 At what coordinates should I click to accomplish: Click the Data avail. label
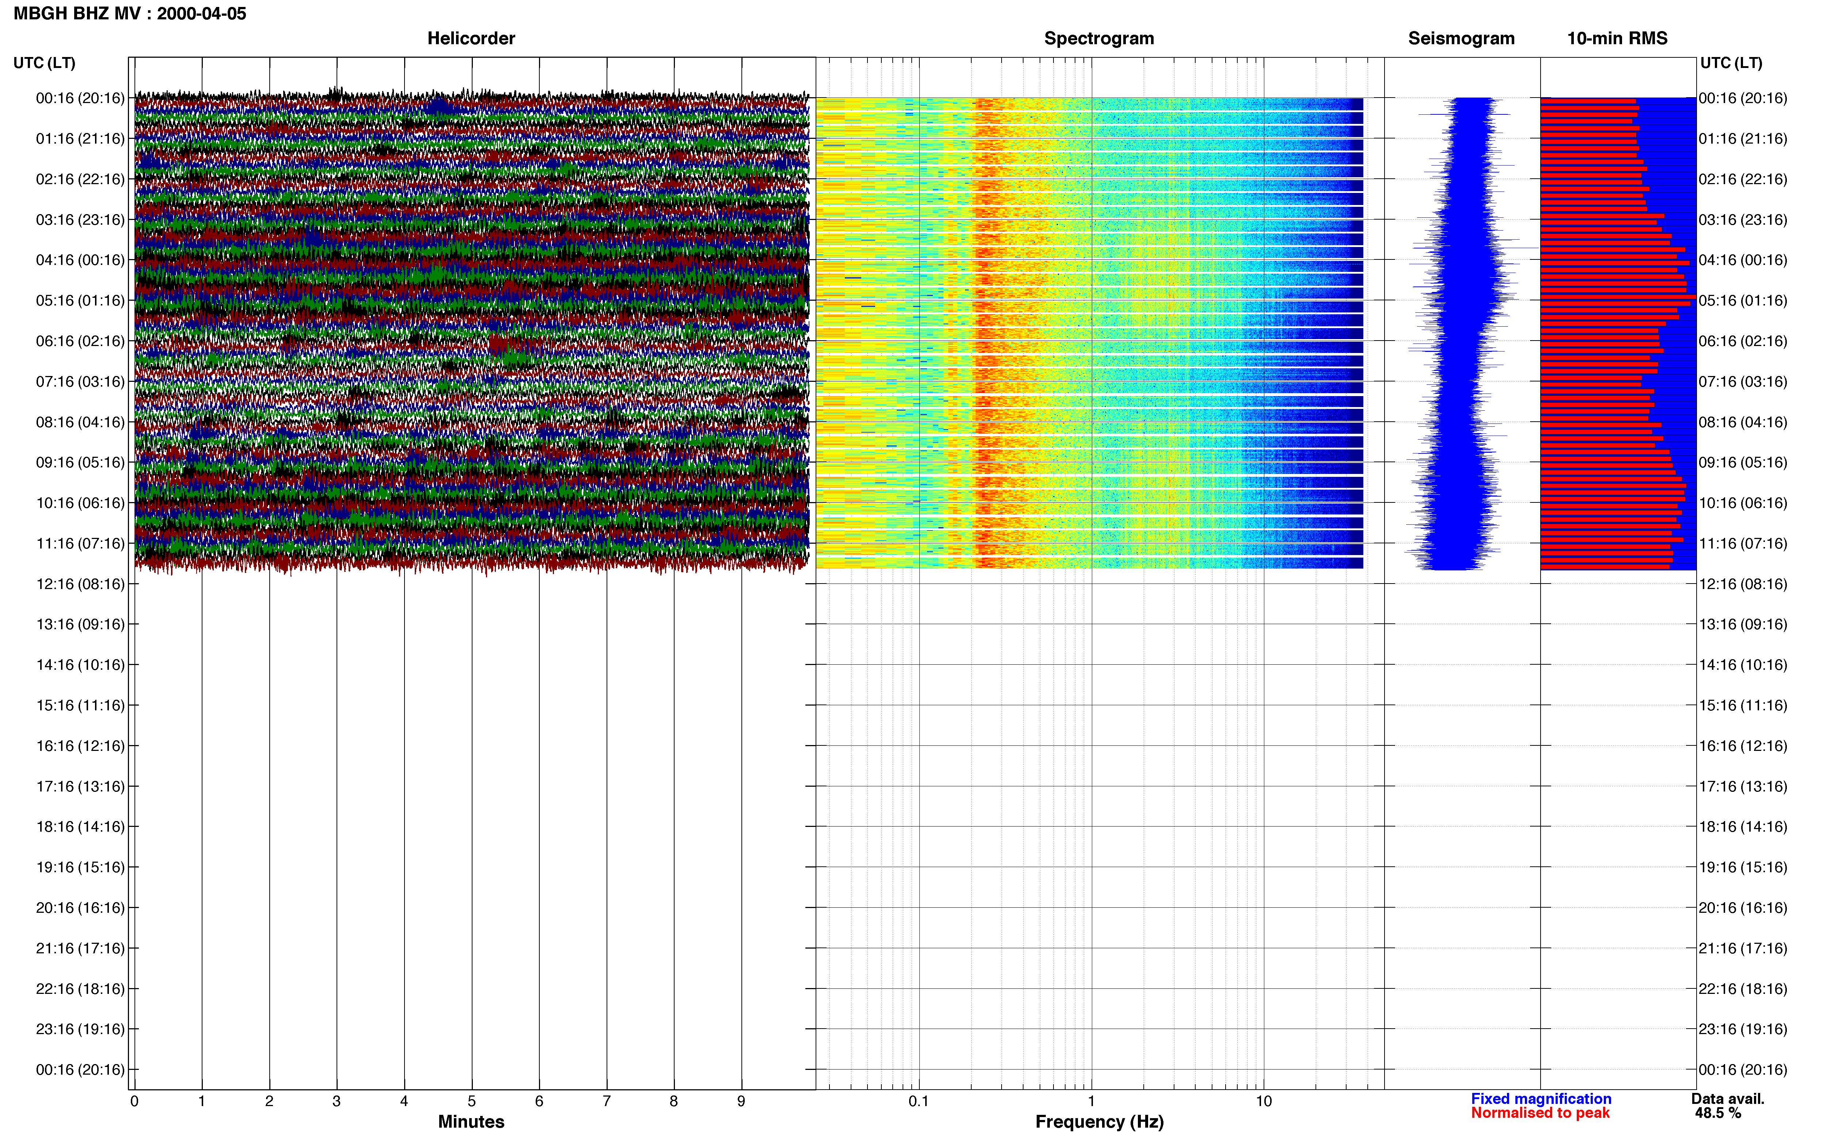(1728, 1099)
